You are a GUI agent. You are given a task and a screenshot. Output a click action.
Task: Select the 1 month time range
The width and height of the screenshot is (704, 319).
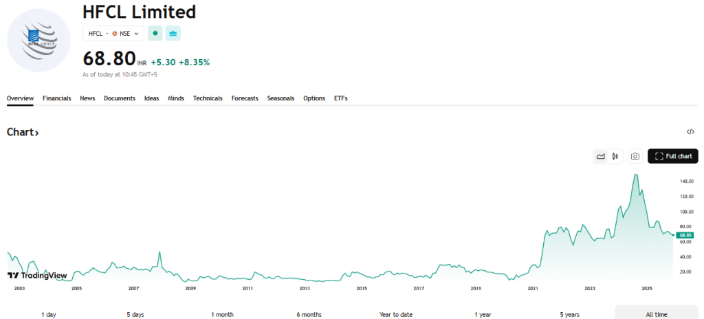[222, 314]
